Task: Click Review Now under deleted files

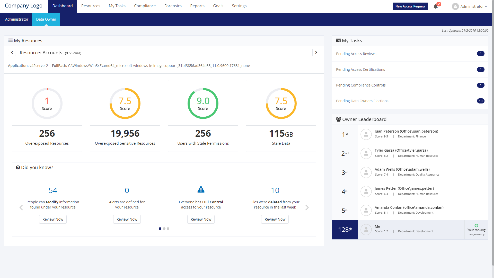Action: click(x=275, y=219)
